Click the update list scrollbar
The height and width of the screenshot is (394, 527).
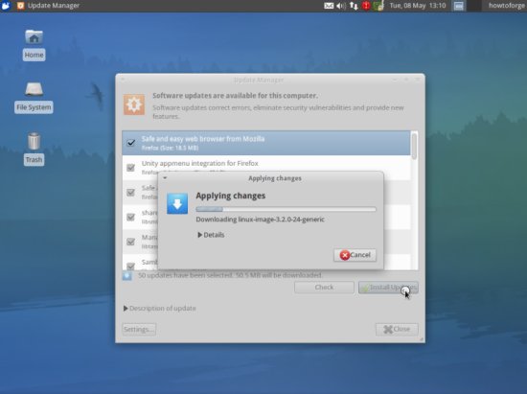[414, 146]
